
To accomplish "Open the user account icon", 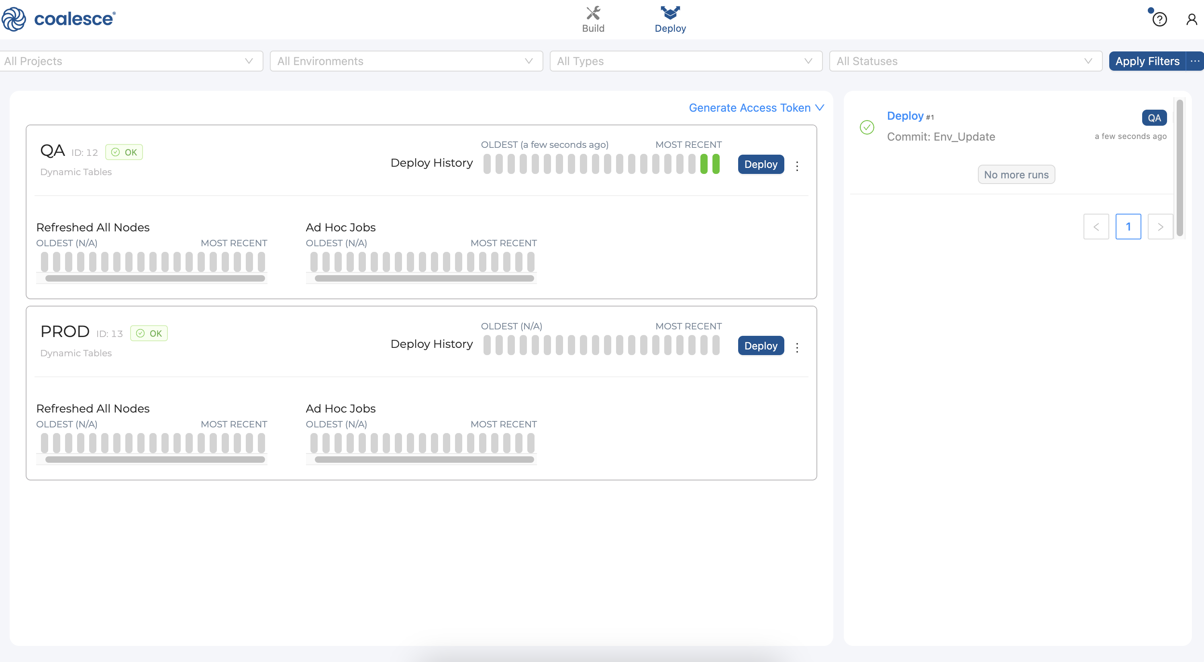I will point(1192,19).
